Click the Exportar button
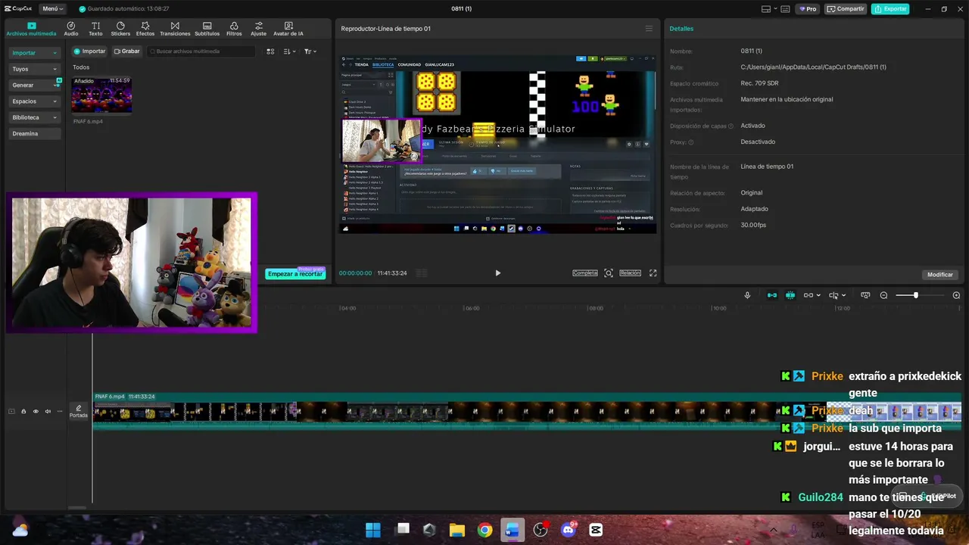This screenshot has height=545, width=969. [x=890, y=9]
